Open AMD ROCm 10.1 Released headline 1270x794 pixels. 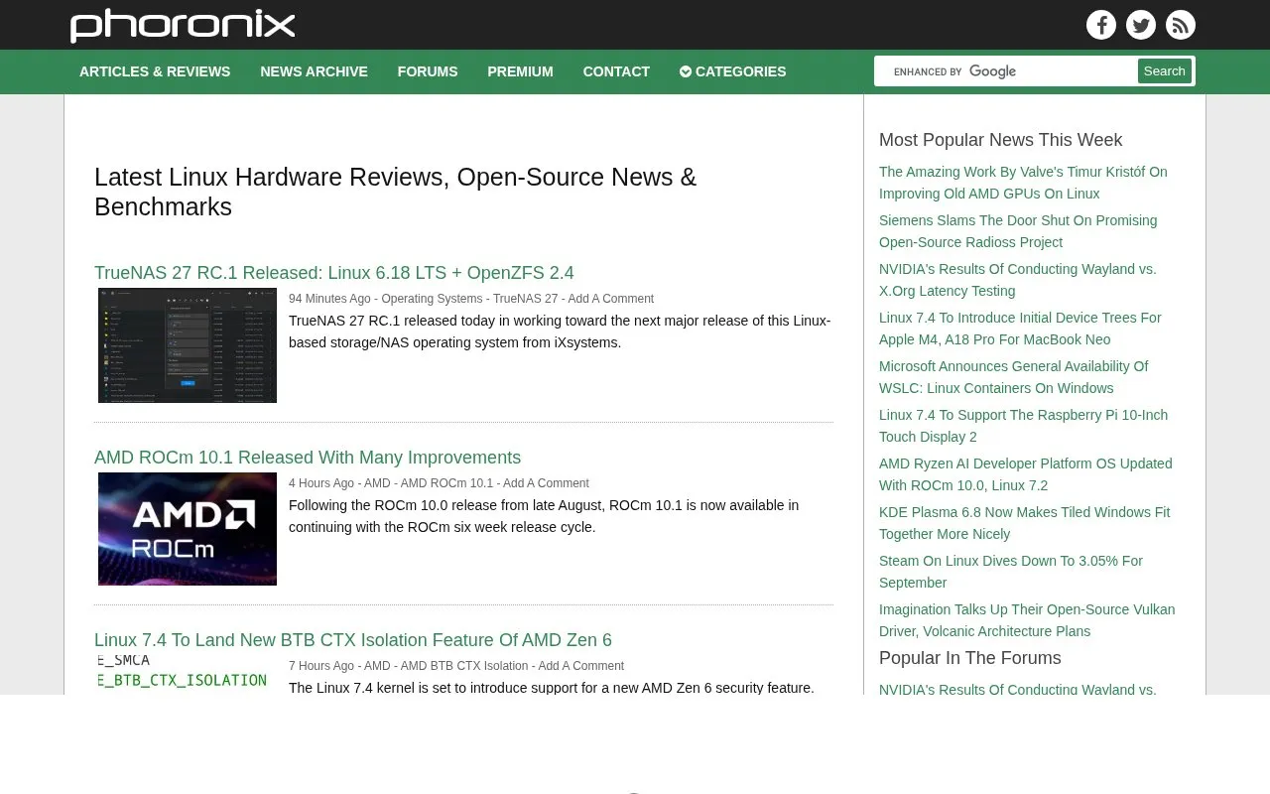click(x=308, y=458)
